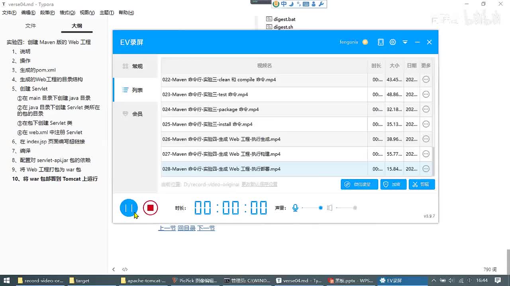Open 段落(P) menu in Typora
Viewport: 510px width, 286px height.
pyautogui.click(x=47, y=13)
